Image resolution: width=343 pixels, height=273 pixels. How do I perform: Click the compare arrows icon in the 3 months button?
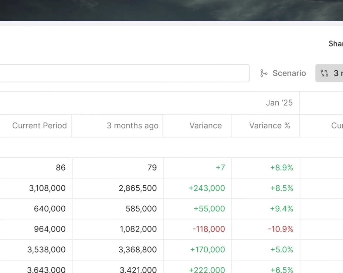(x=324, y=73)
